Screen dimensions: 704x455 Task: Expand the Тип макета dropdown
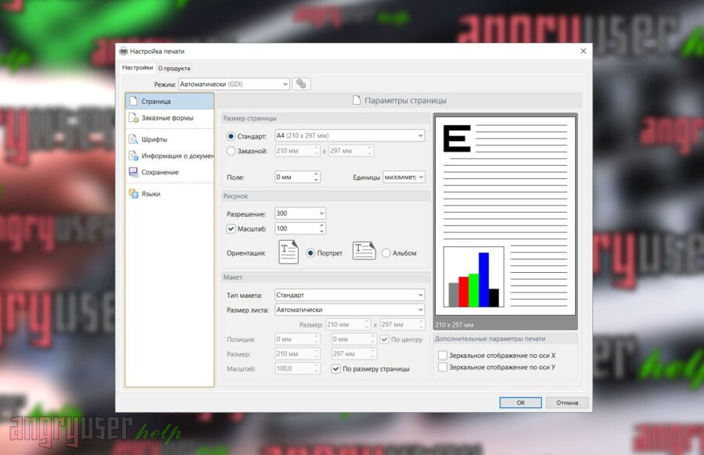[x=419, y=295]
